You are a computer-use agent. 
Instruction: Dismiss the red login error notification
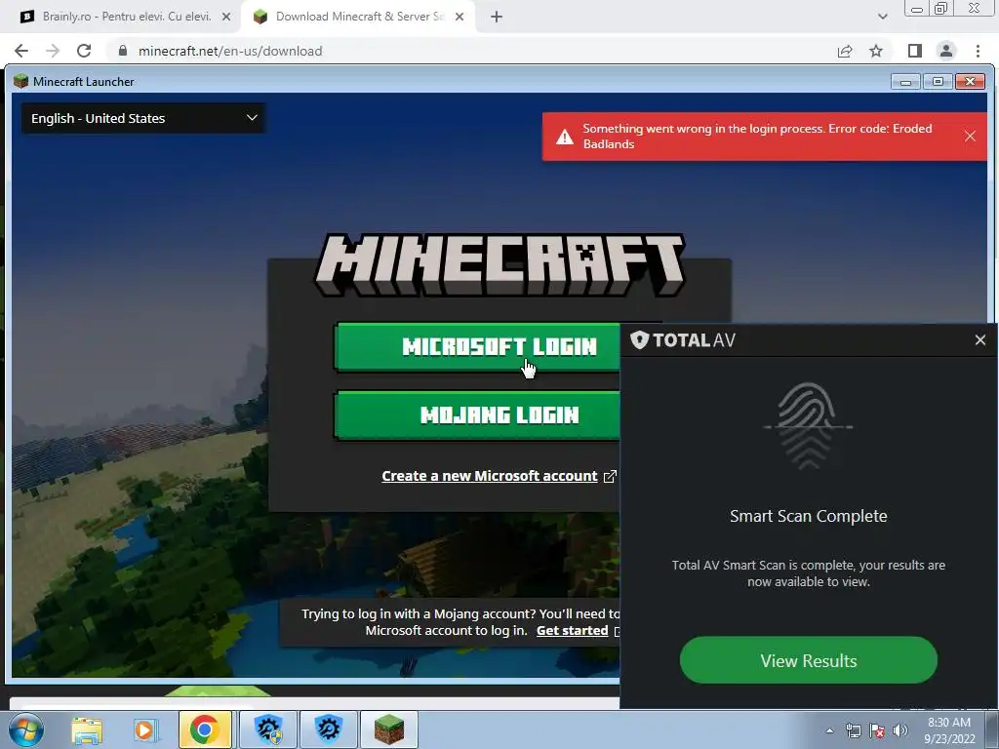coord(970,137)
